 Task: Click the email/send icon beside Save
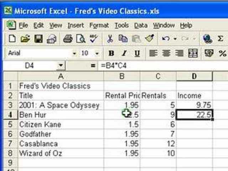pyautogui.click(x=52, y=39)
